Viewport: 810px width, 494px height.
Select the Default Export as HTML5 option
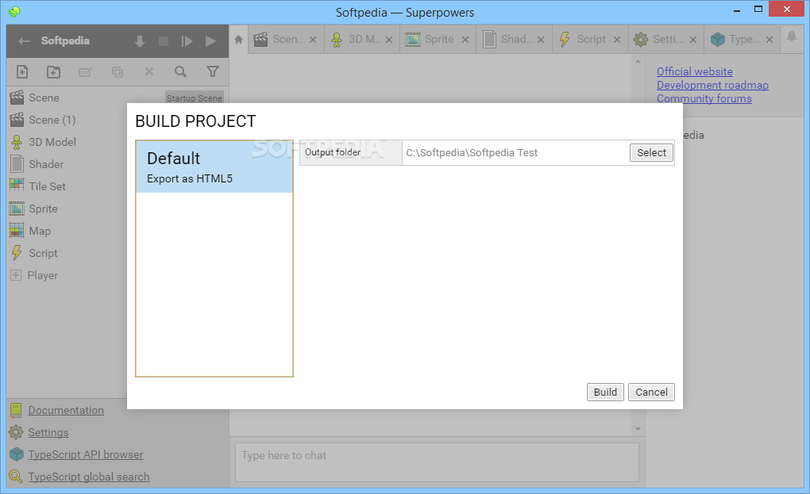(x=214, y=167)
